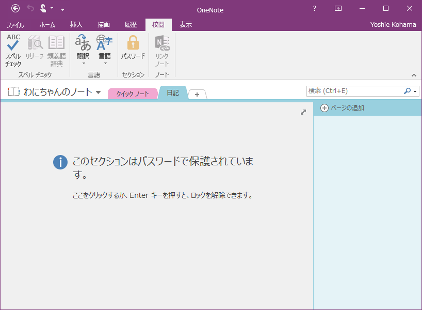Click the + to add new section
The width and height of the screenshot is (422, 310).
pyautogui.click(x=197, y=94)
